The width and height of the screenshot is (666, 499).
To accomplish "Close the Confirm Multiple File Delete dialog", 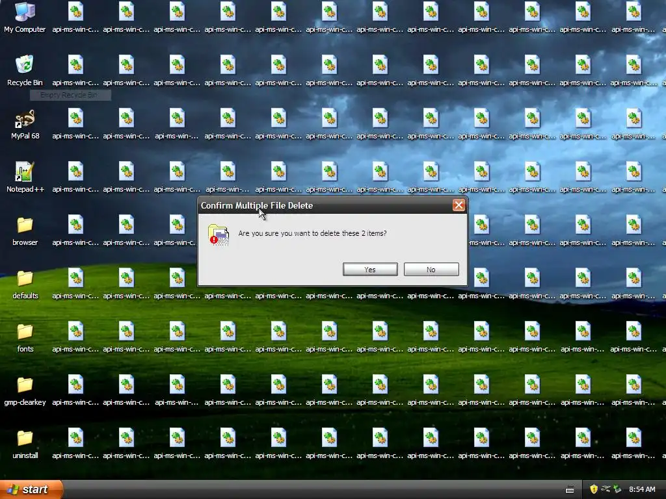I will pos(459,205).
